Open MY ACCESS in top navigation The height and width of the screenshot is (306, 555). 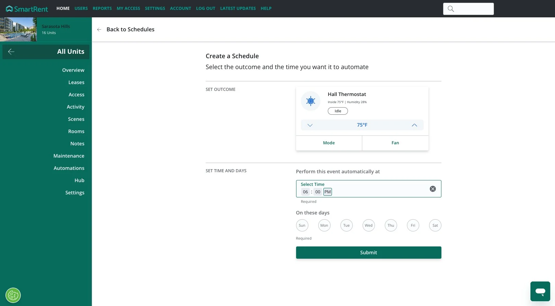128,9
